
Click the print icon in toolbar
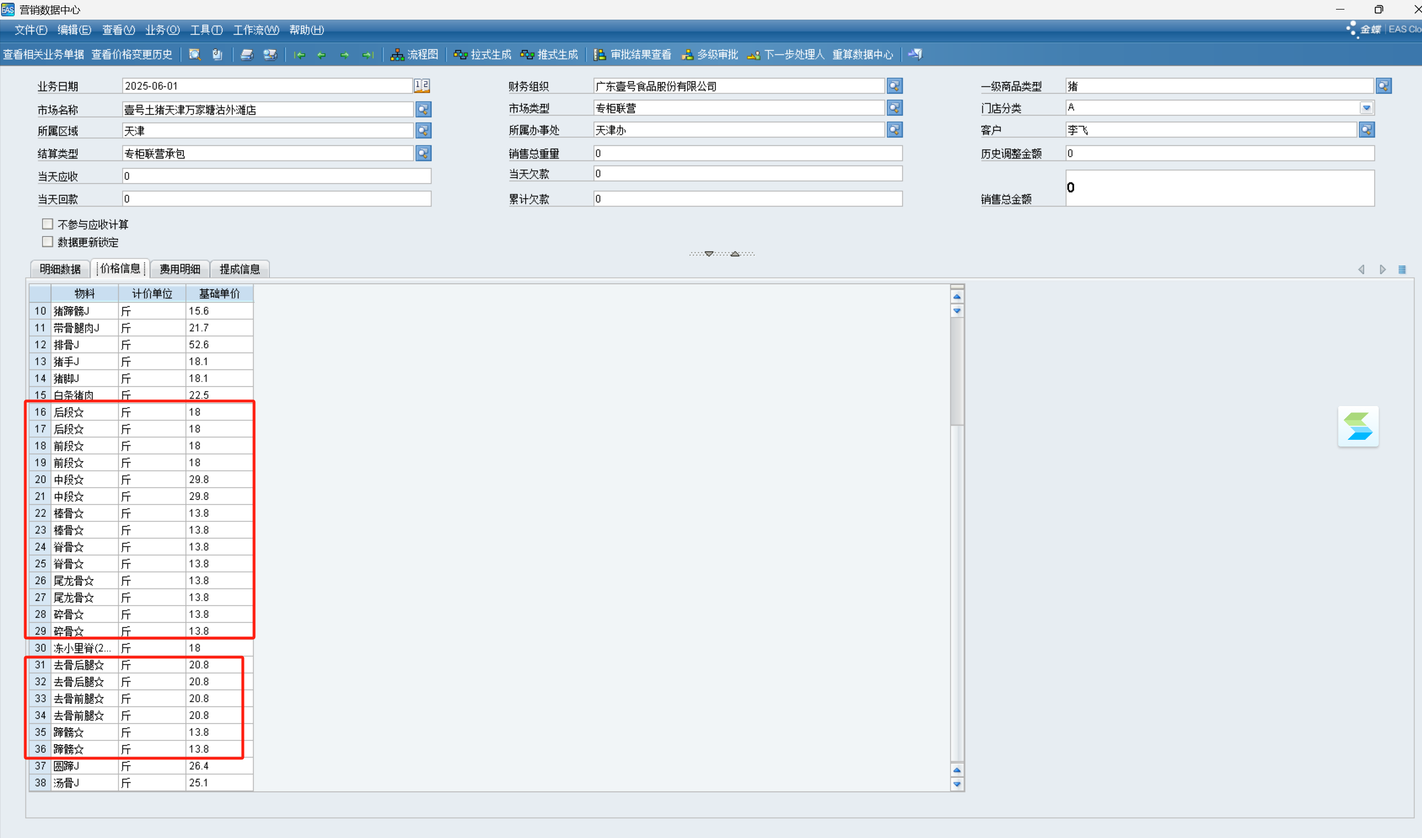tap(246, 55)
